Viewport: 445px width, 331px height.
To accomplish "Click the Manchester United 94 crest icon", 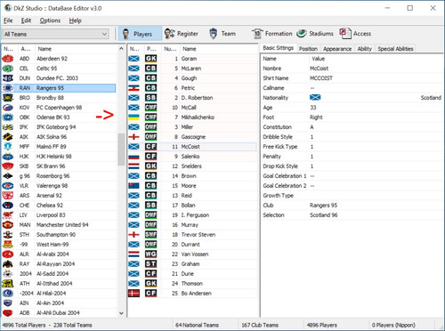I will click(8, 225).
